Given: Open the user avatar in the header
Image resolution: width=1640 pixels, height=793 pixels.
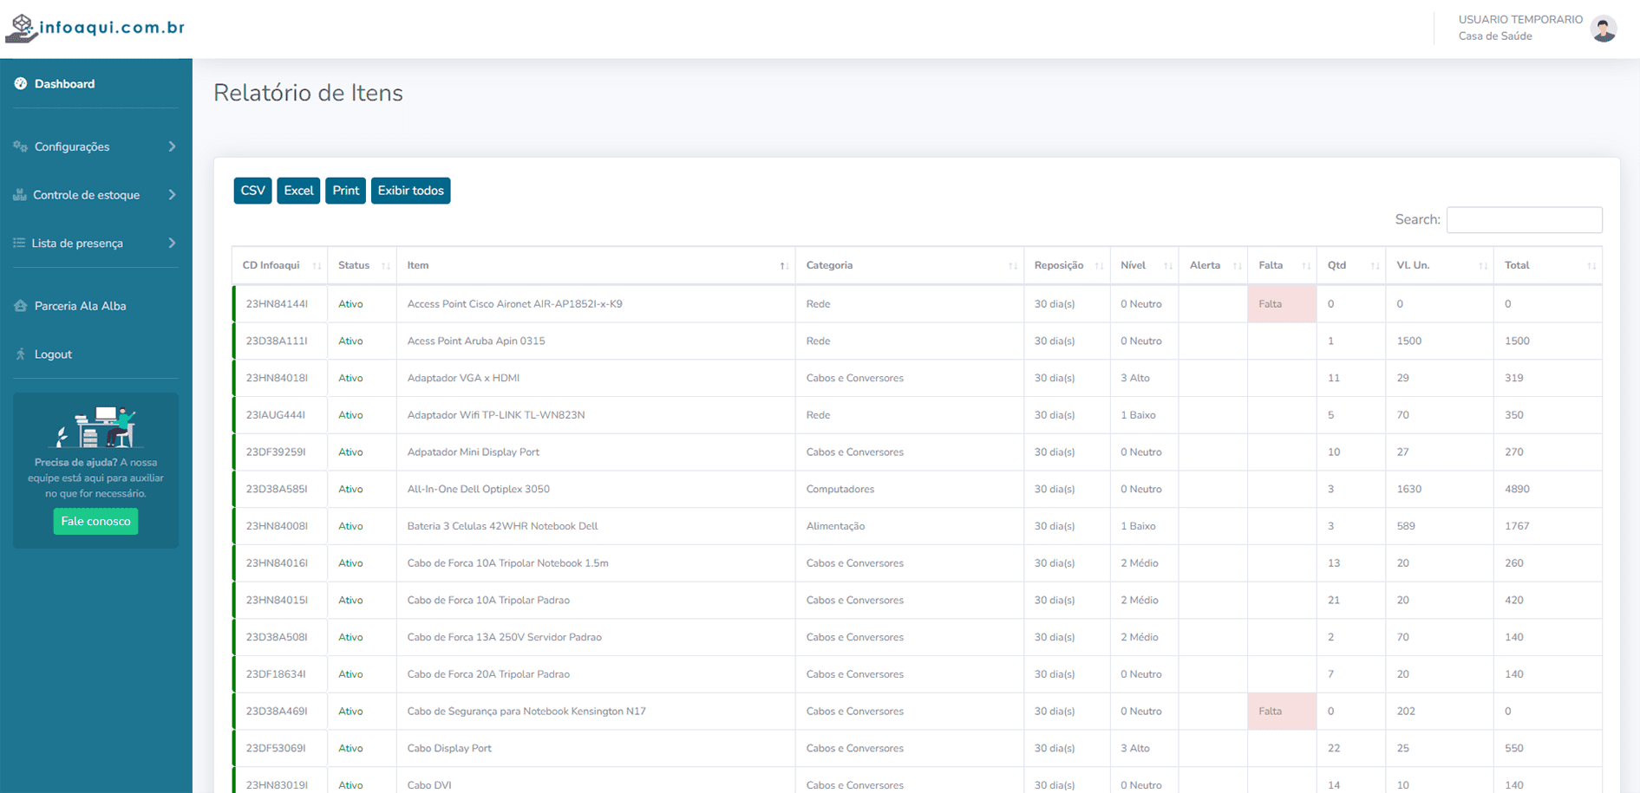Looking at the screenshot, I should click(x=1604, y=29).
